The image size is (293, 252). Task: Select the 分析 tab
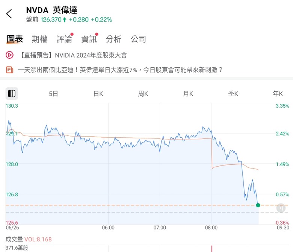point(113,39)
